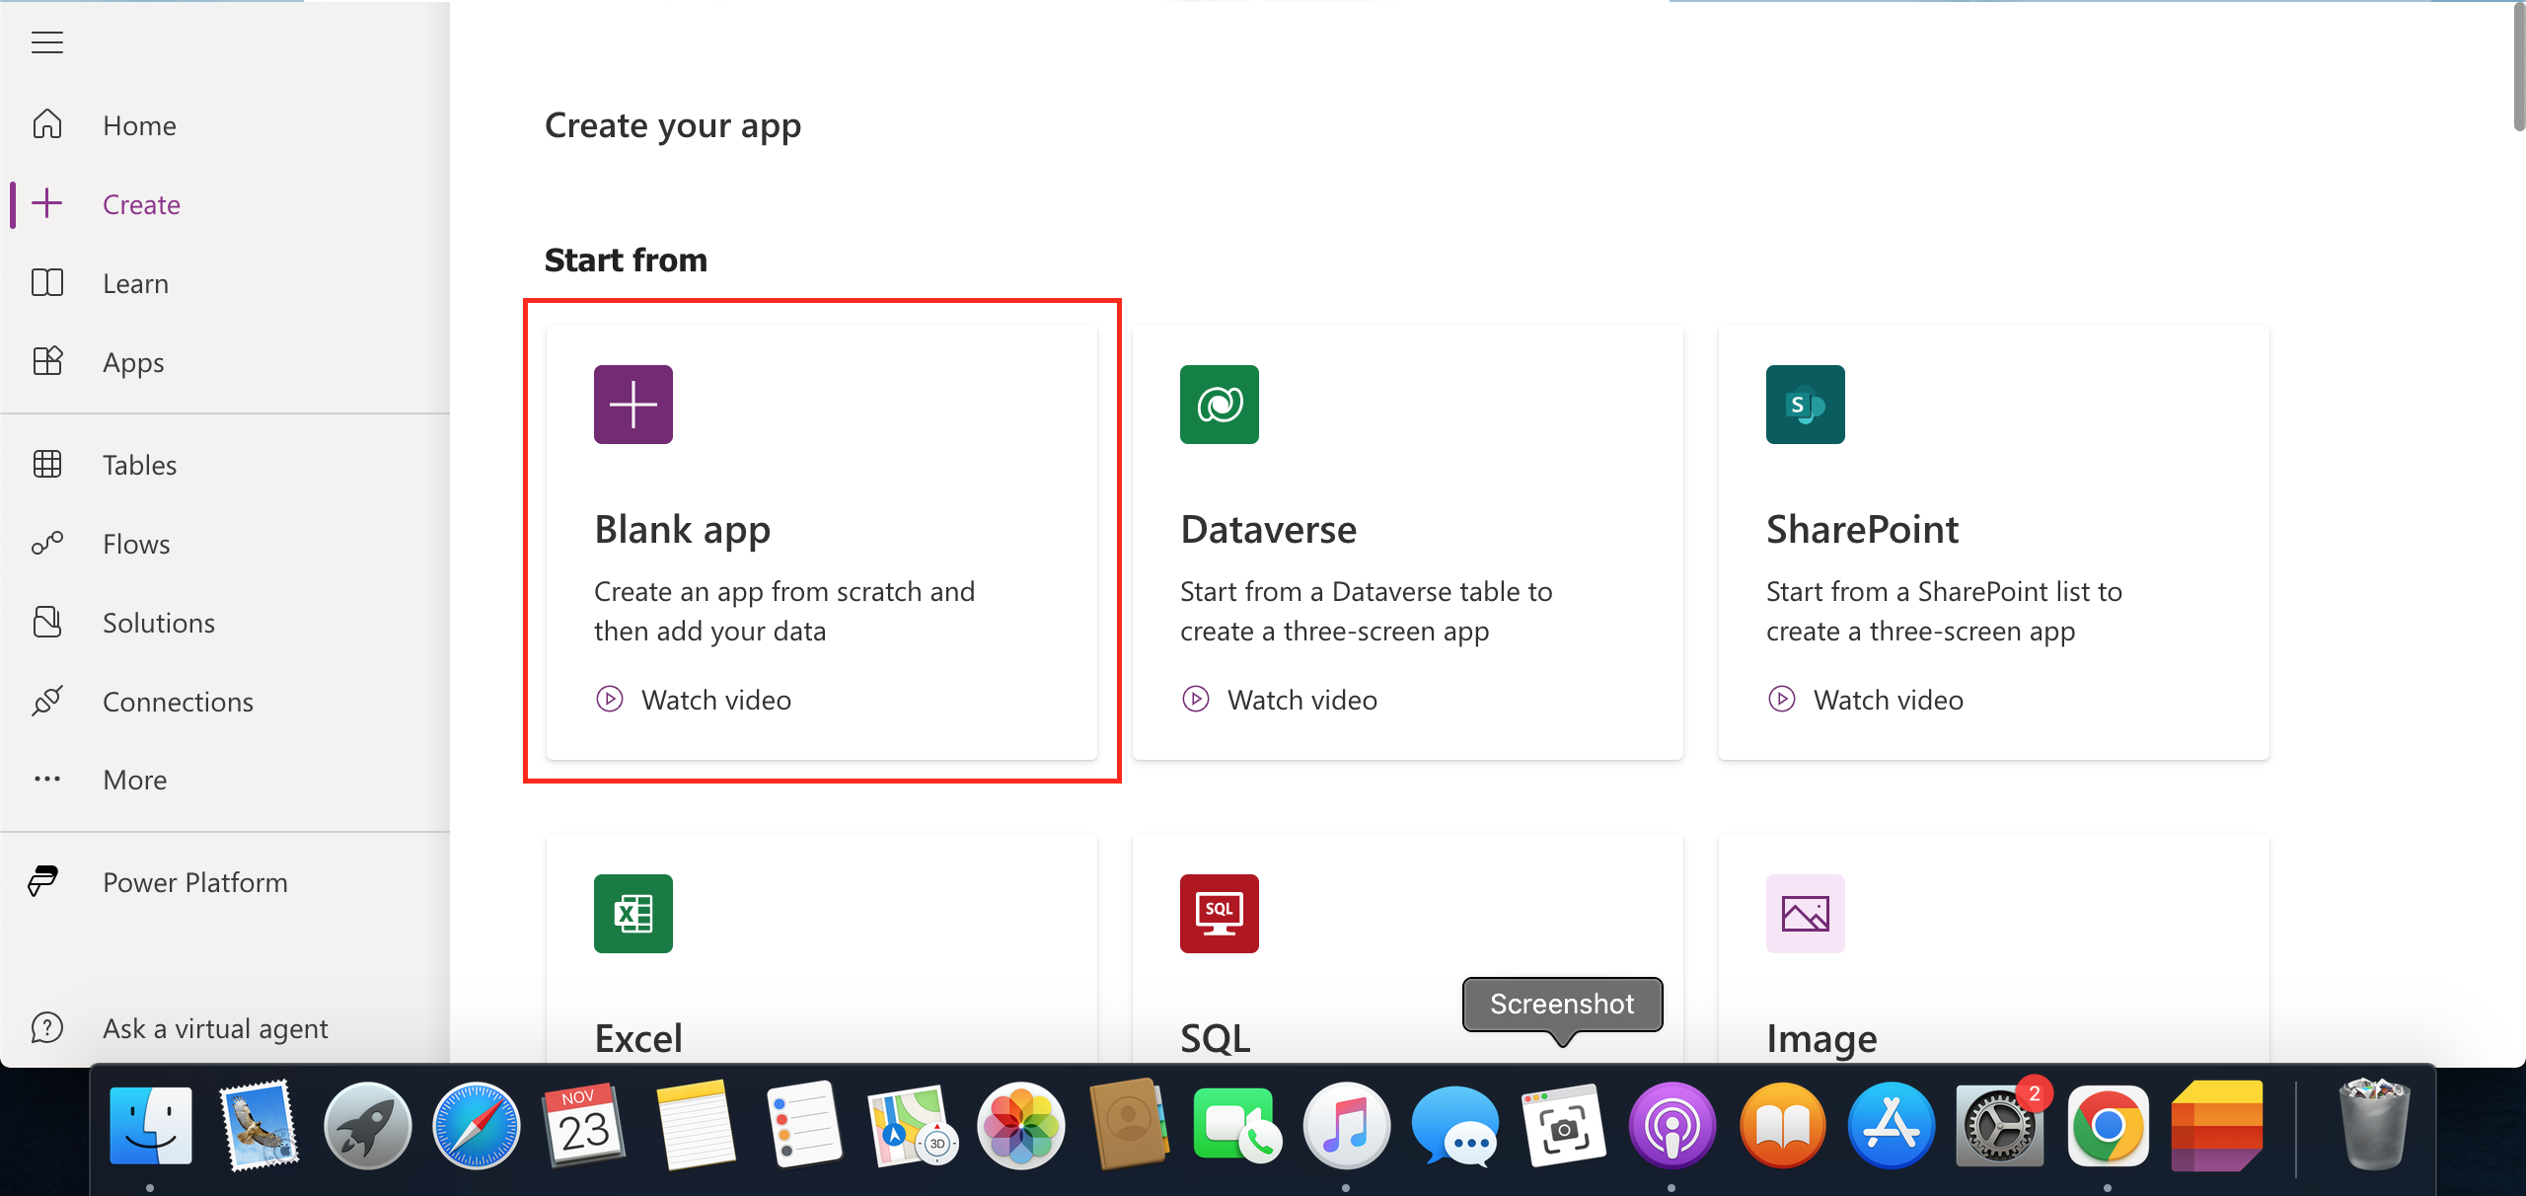Open Flows from the sidebar
Screen dimensions: 2526x1196
135,544
